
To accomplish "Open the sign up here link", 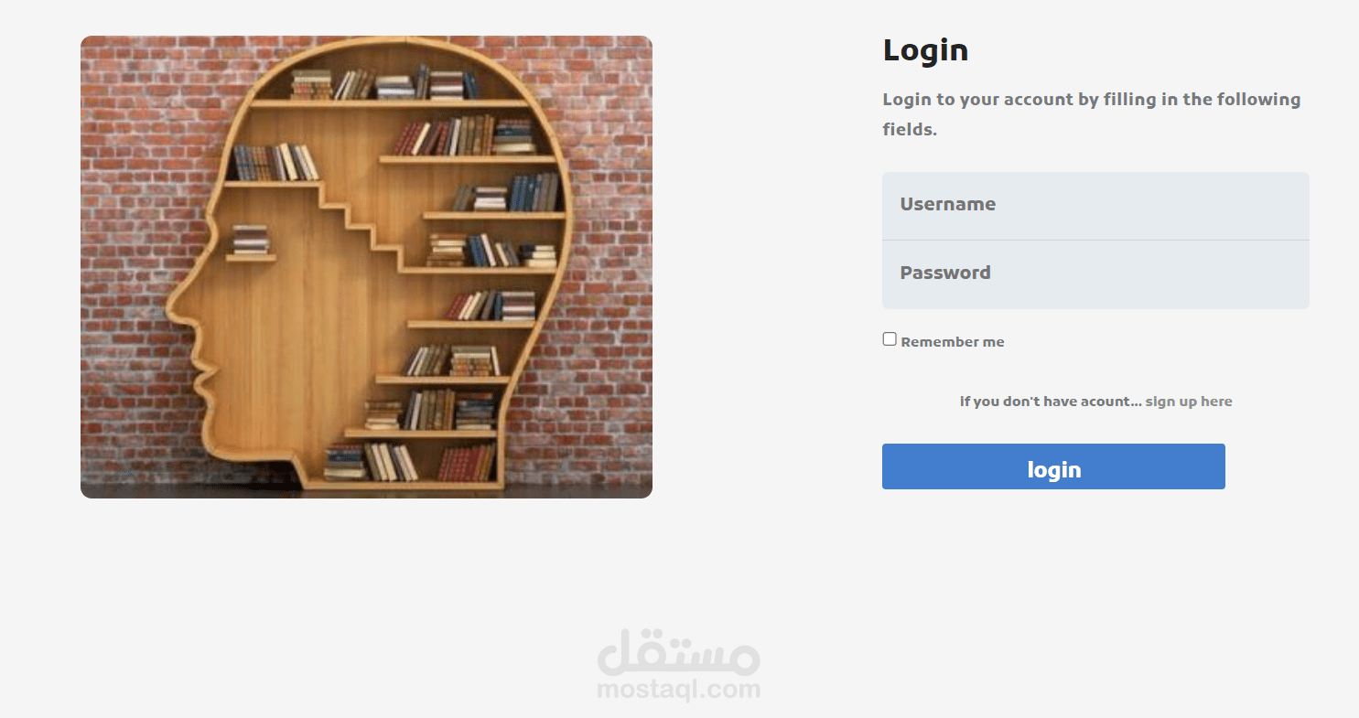I will click(1189, 402).
